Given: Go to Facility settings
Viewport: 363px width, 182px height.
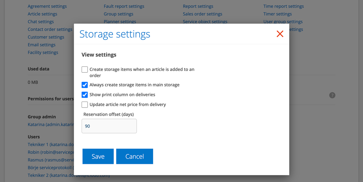Looking at the screenshot, I should click(43, 53).
